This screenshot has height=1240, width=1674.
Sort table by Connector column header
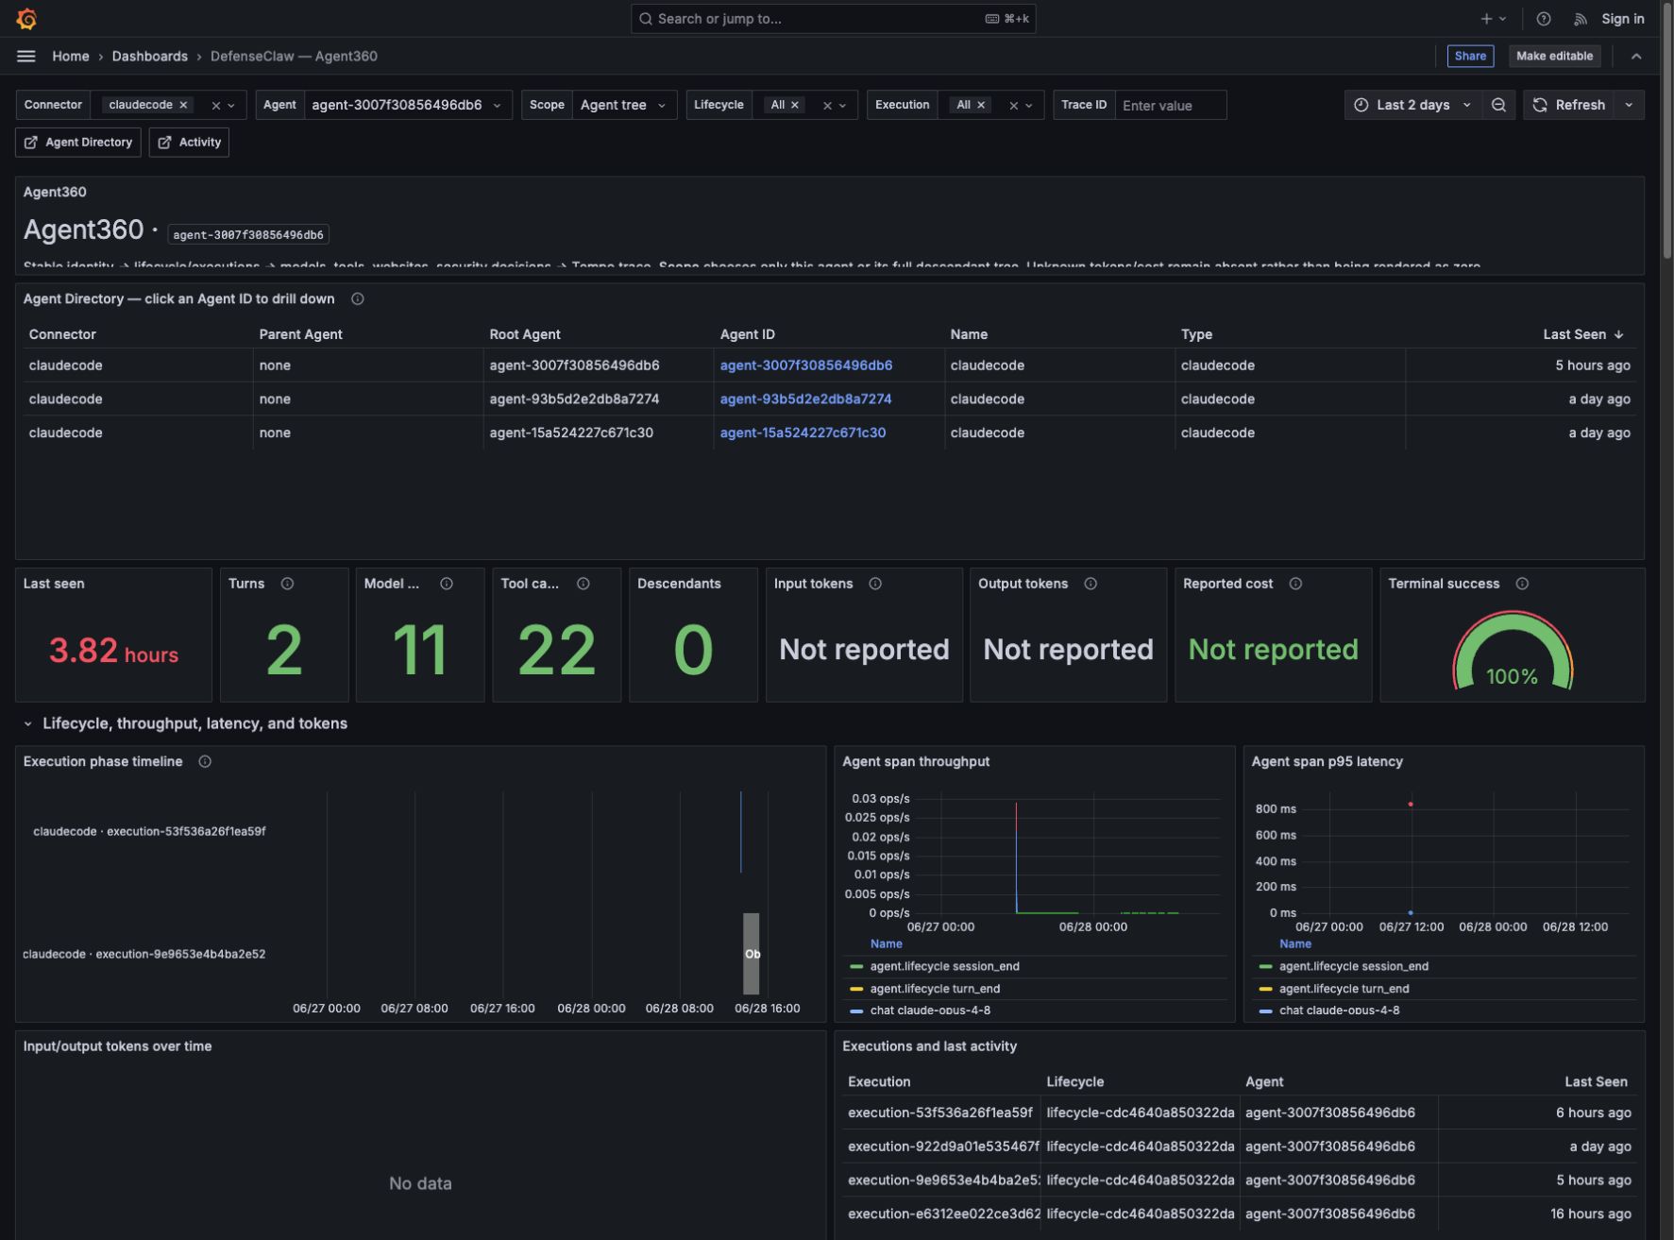[62, 334]
